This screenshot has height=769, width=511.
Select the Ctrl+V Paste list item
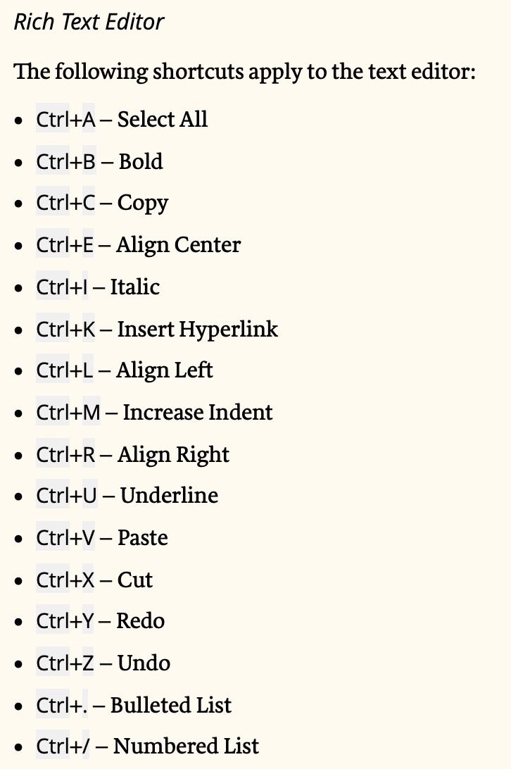pos(102,537)
